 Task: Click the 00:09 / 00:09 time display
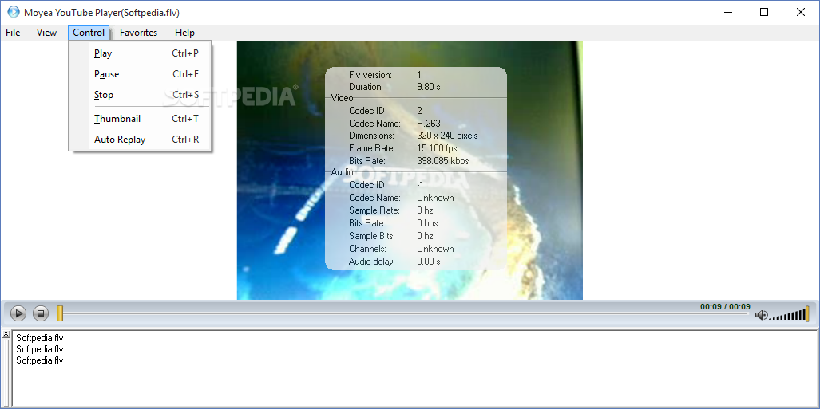tap(725, 307)
